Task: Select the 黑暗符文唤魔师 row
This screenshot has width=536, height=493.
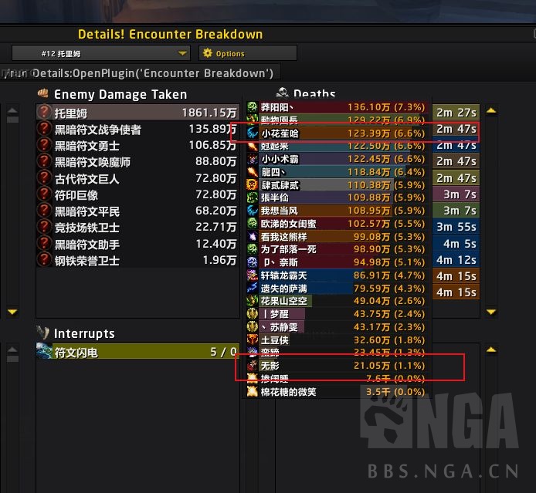Action: (137, 162)
